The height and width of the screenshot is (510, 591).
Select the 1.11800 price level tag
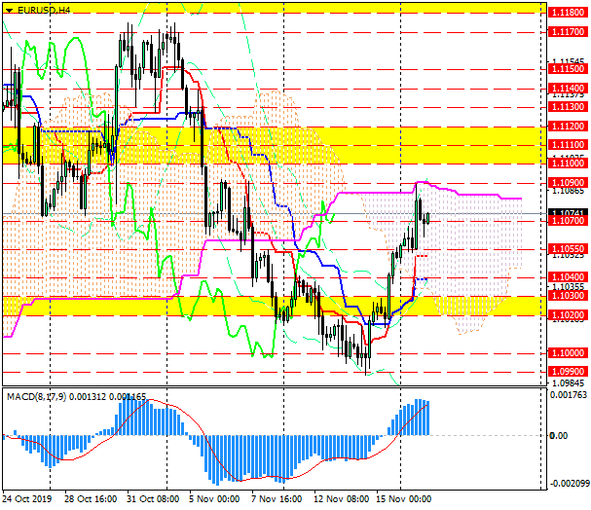tap(566, 13)
